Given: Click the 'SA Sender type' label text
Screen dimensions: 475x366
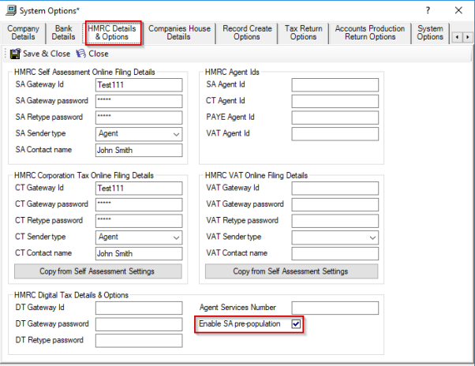Looking at the screenshot, I should pos(40,133).
